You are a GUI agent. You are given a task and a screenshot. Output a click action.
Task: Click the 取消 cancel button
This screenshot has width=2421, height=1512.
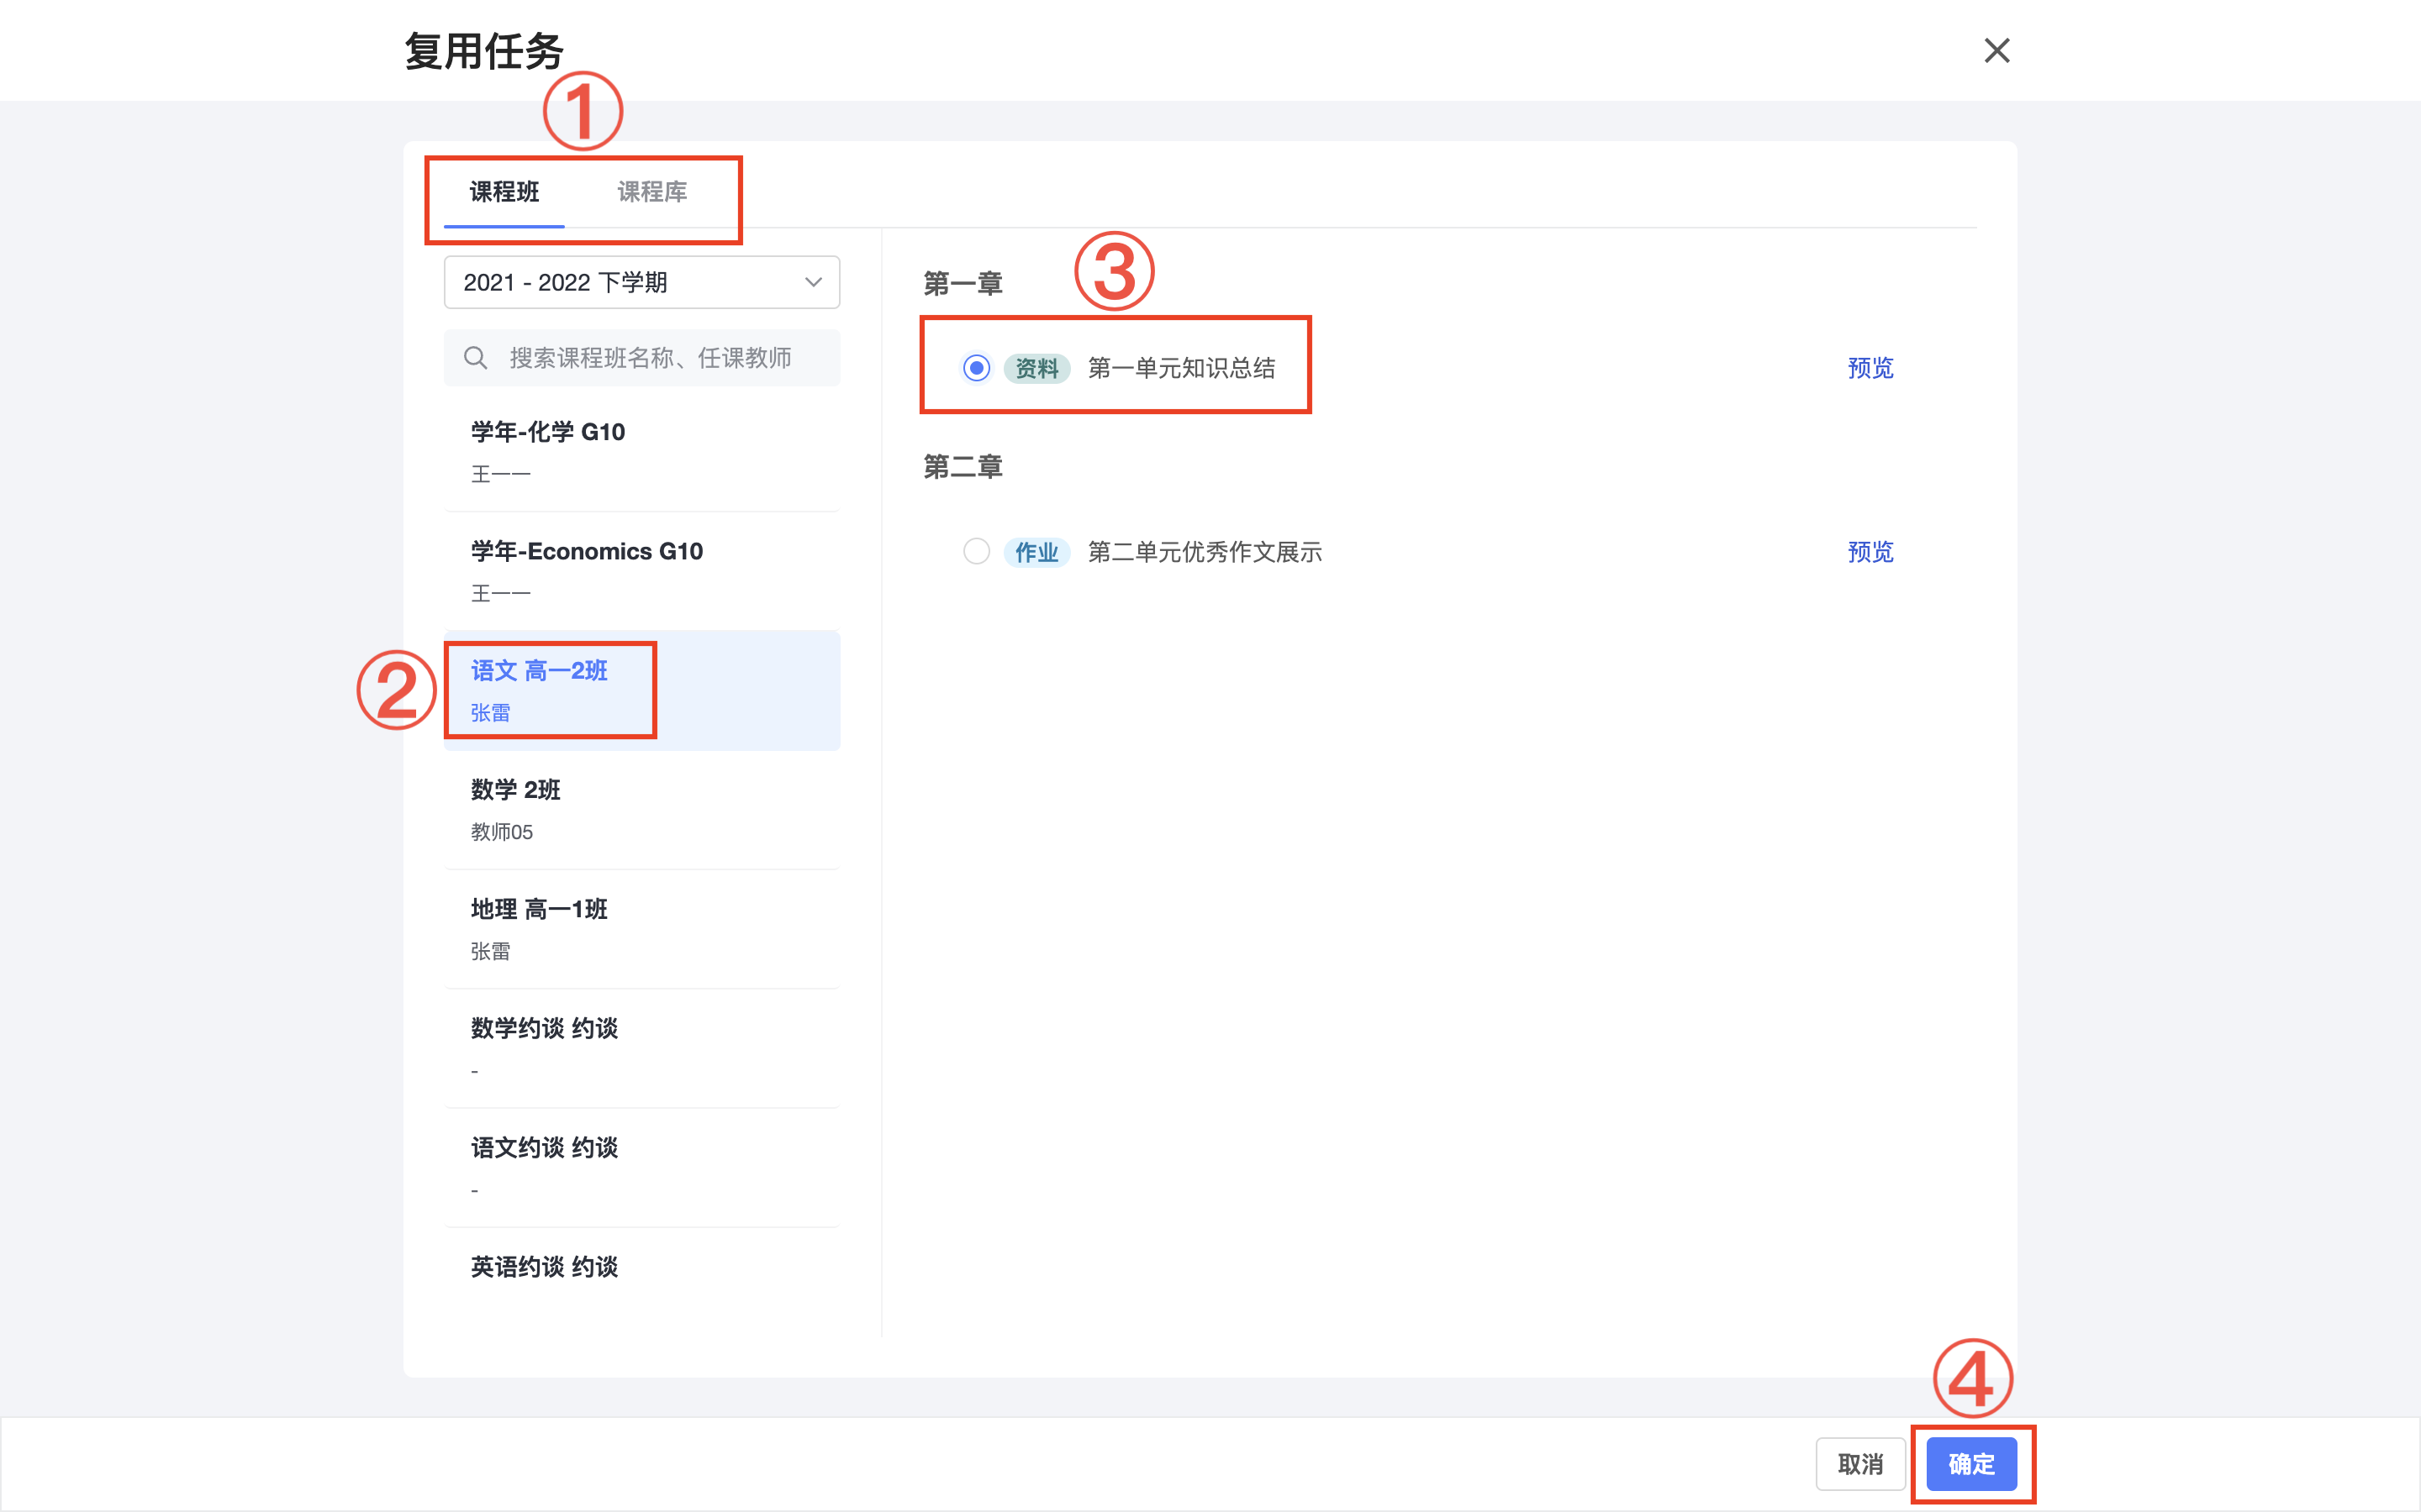click(x=1859, y=1464)
